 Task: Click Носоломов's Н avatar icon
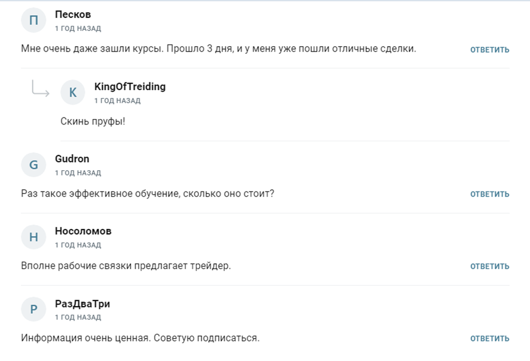(34, 237)
